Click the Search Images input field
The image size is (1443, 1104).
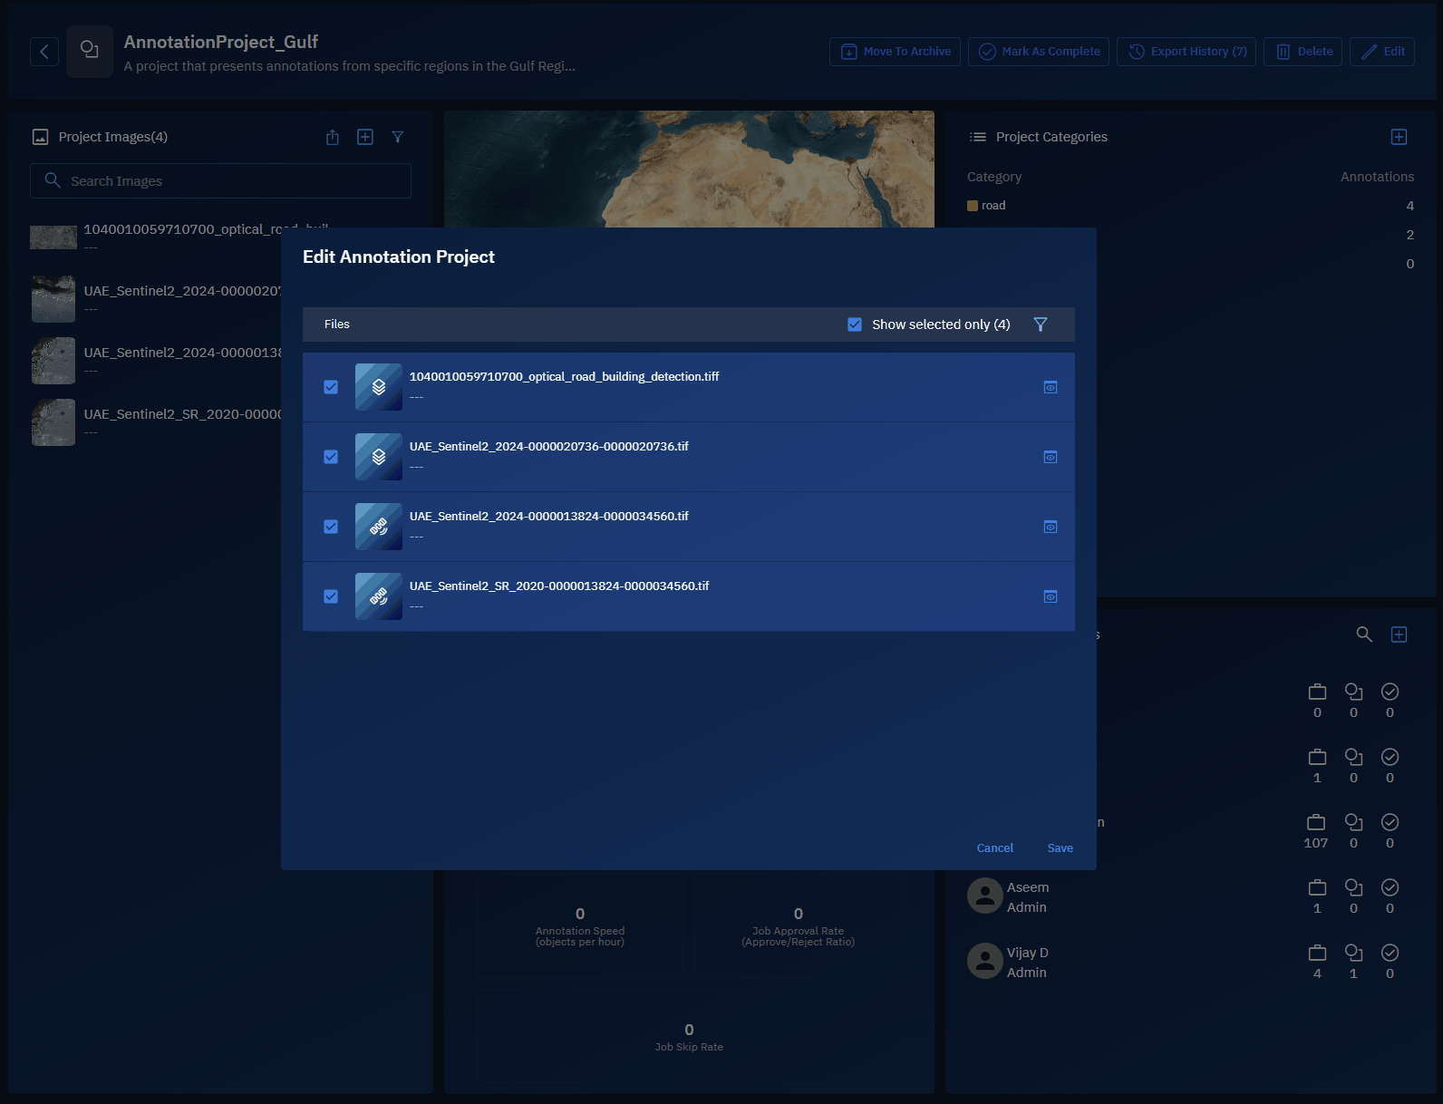(x=220, y=181)
